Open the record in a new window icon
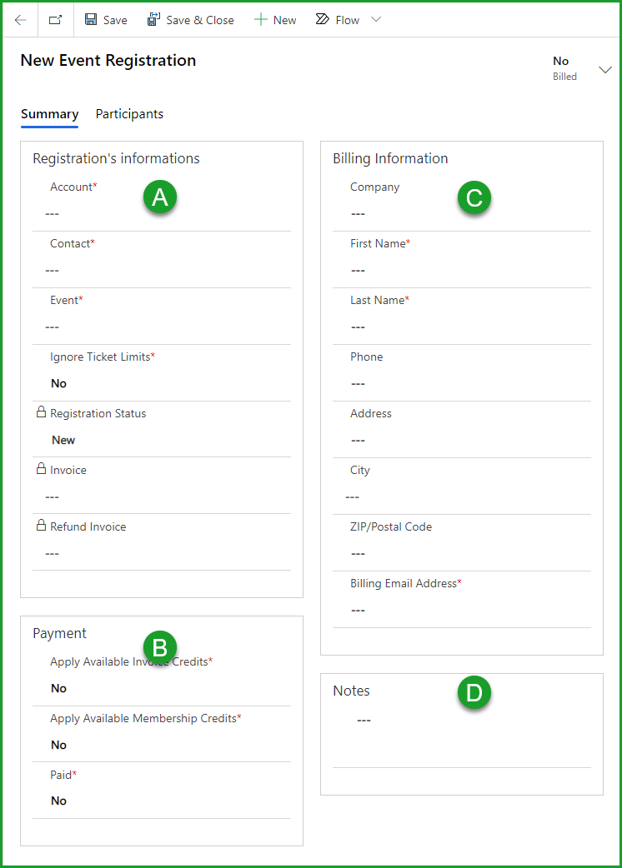 tap(54, 19)
